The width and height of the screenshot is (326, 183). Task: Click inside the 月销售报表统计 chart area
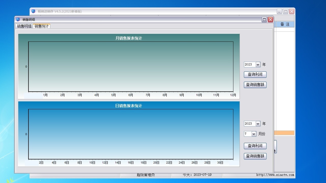tap(131, 67)
